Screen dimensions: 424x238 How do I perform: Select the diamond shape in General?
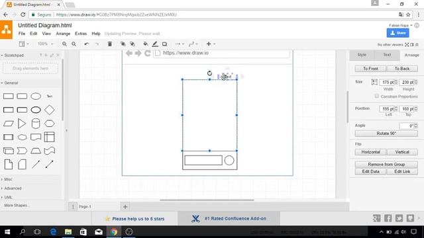50,110
